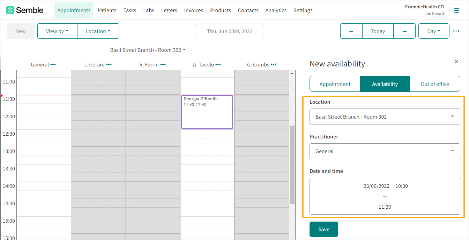Open options dots next to A. Tavolo
Viewport: 469px width, 240px height.
click(x=218, y=64)
